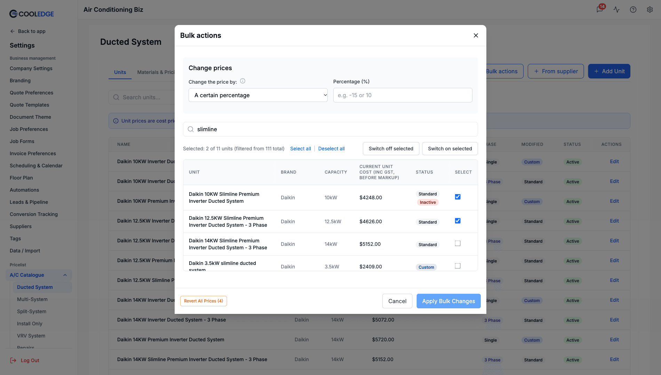Click the slimline search field
The height and width of the screenshot is (375, 661).
pyautogui.click(x=330, y=129)
